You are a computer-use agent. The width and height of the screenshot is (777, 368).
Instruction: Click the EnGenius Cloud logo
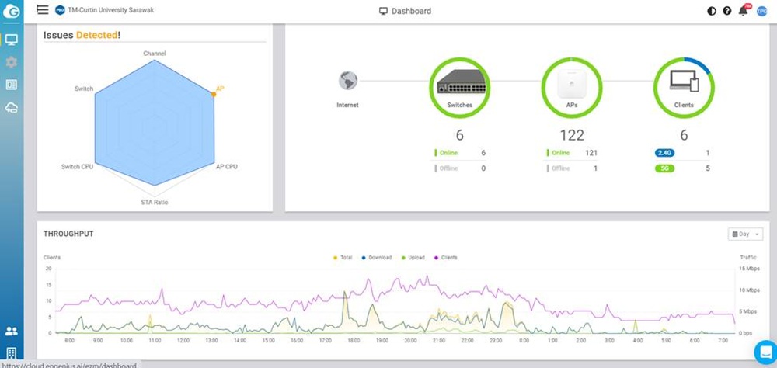pos(12,11)
